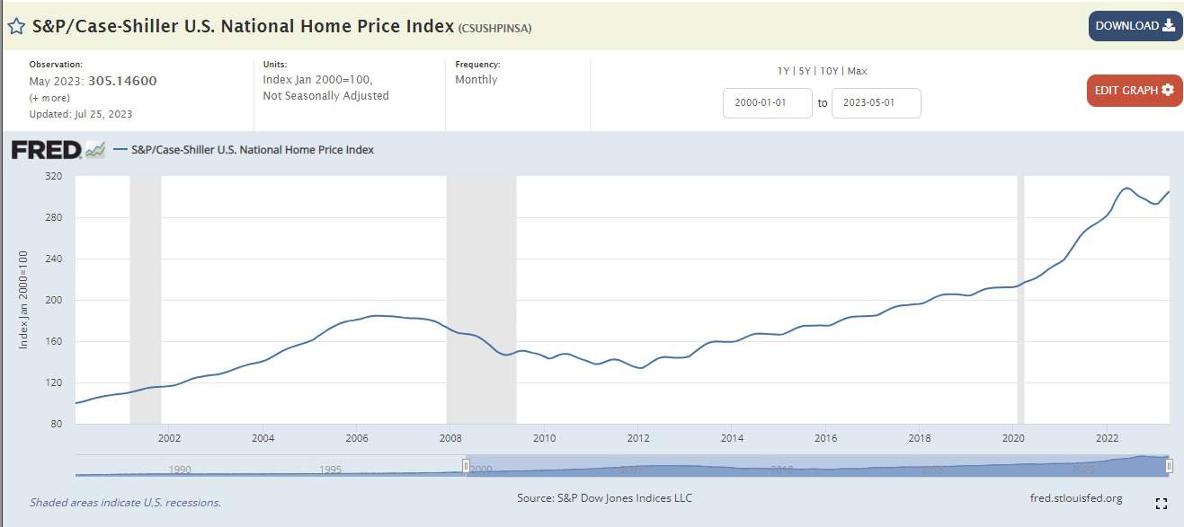This screenshot has width=1184, height=527.
Task: Select the Max time range
Action: click(x=857, y=71)
